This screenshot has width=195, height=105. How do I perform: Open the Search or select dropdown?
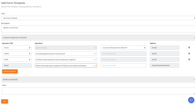pos(66,48)
